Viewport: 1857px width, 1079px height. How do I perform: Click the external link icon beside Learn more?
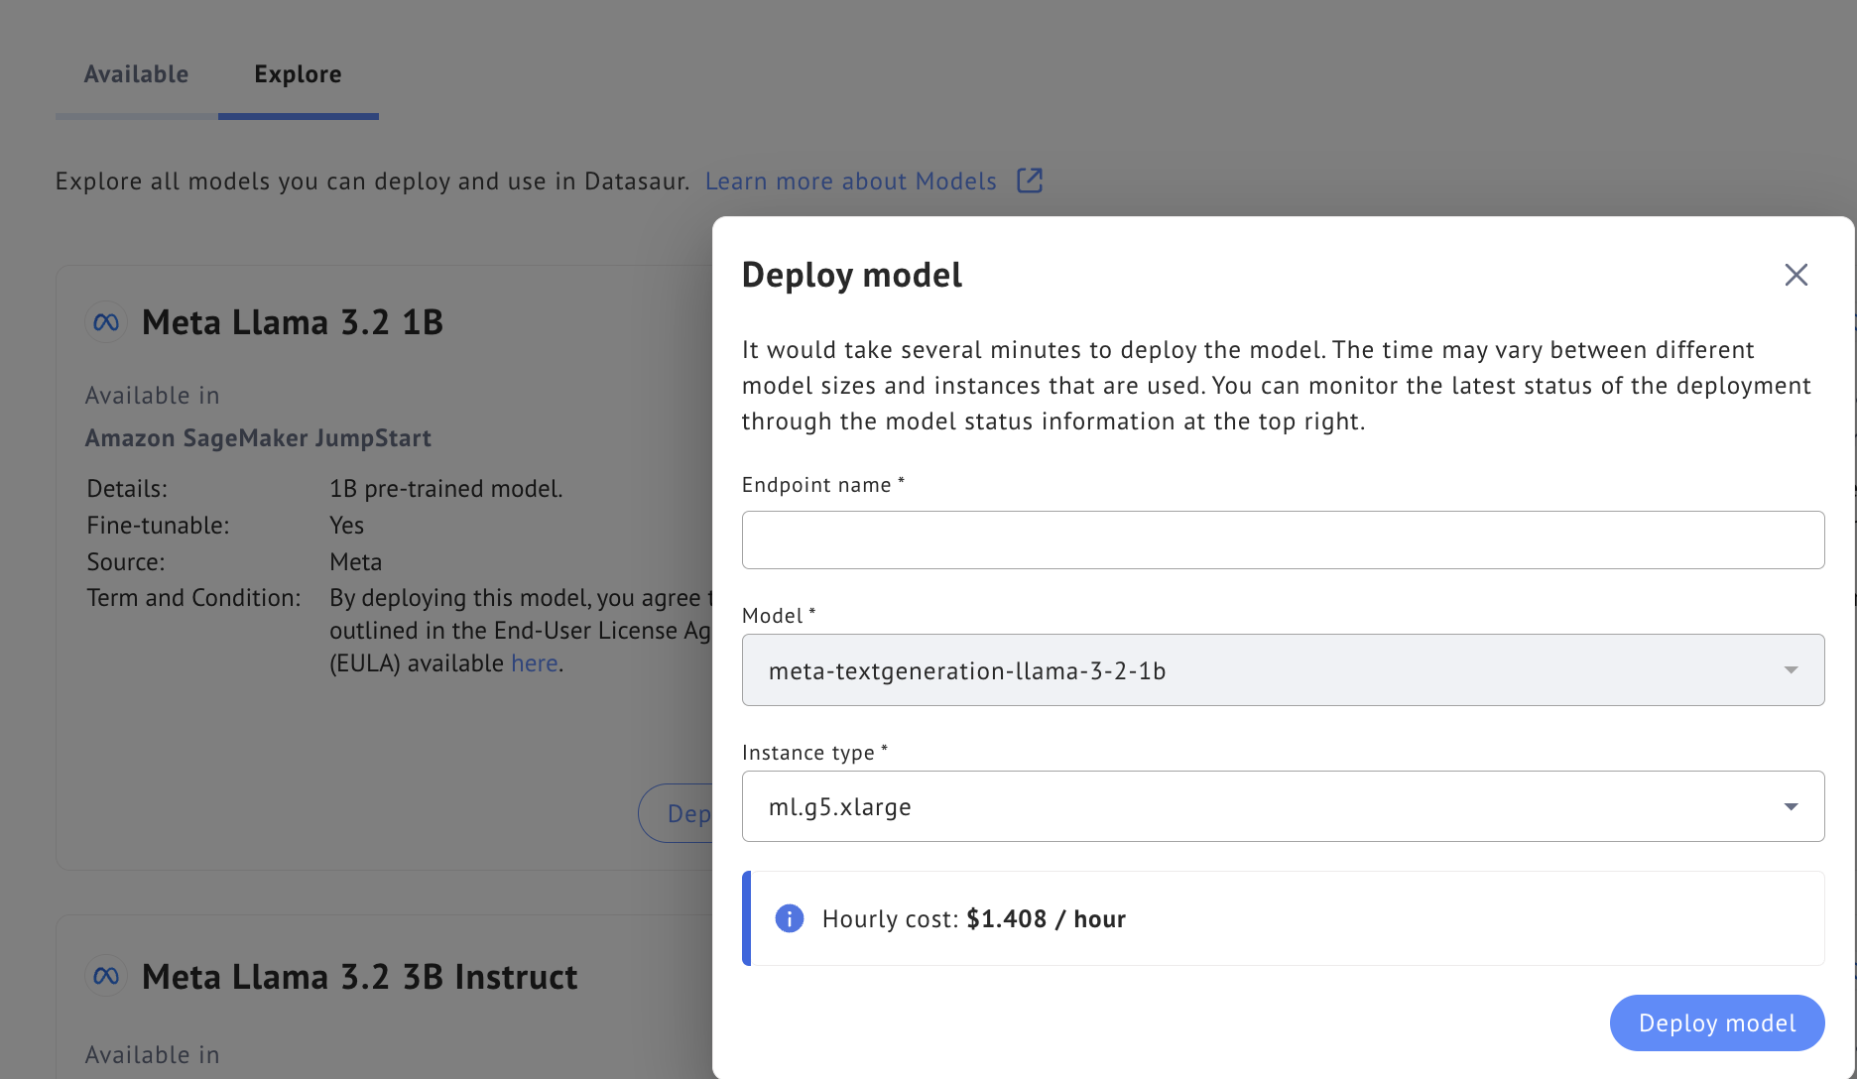tap(1030, 180)
